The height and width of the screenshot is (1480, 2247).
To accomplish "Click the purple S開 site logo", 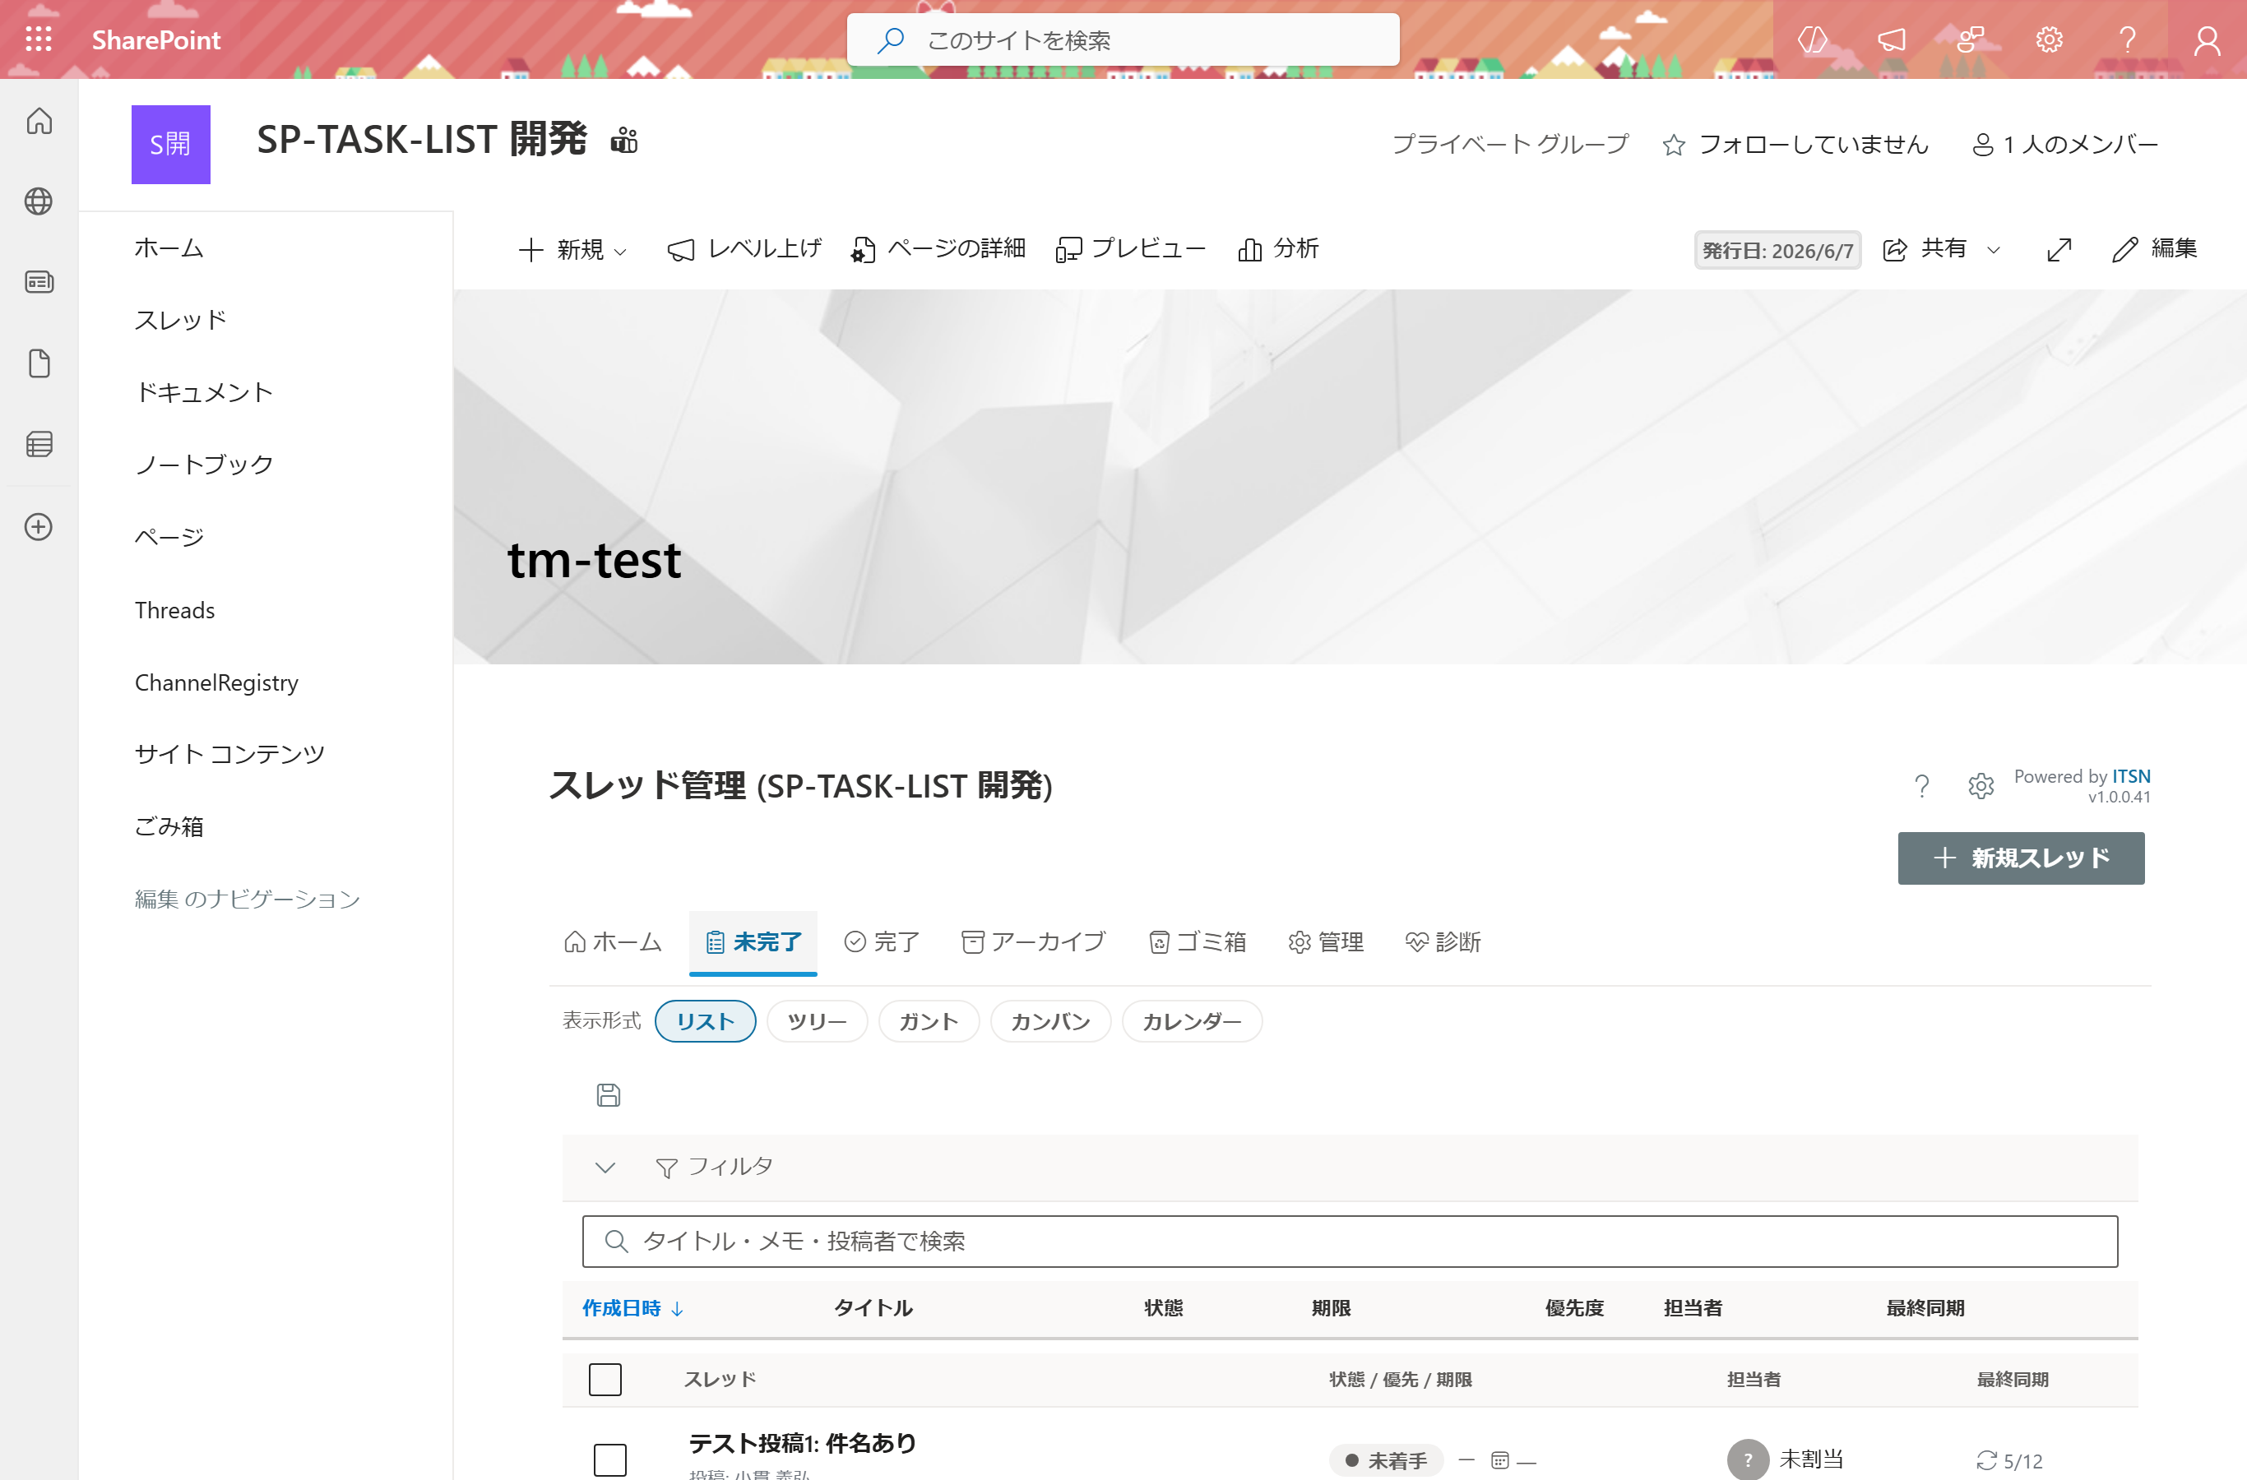I will pyautogui.click(x=171, y=145).
